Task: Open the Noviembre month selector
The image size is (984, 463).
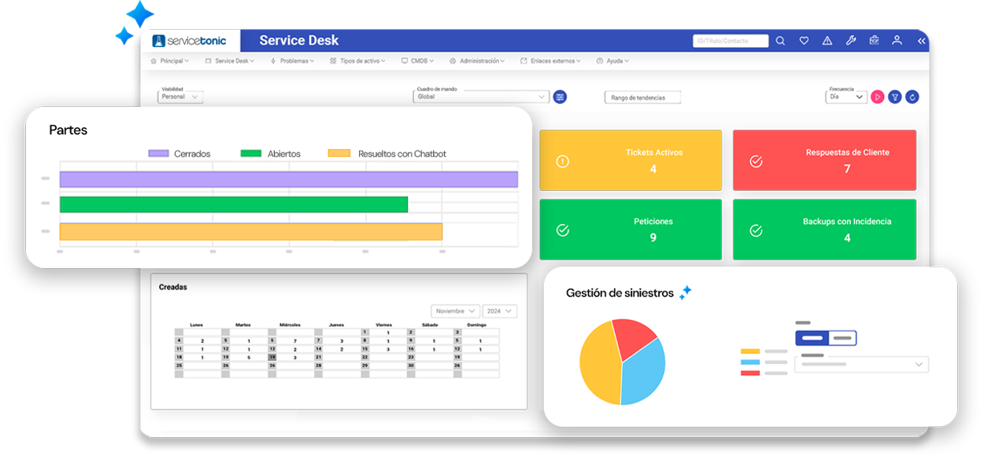Action: (x=455, y=311)
